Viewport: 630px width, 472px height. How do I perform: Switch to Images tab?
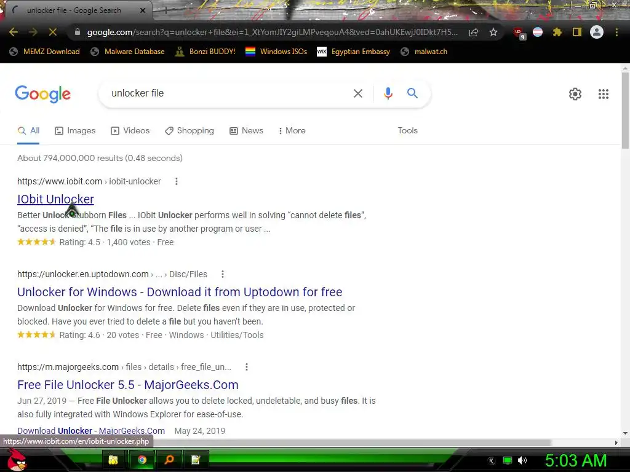75,131
